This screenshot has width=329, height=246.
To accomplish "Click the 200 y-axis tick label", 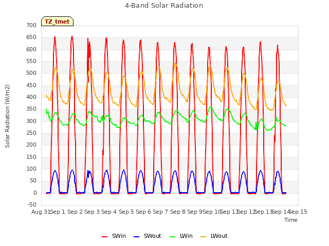I will (31, 145).
